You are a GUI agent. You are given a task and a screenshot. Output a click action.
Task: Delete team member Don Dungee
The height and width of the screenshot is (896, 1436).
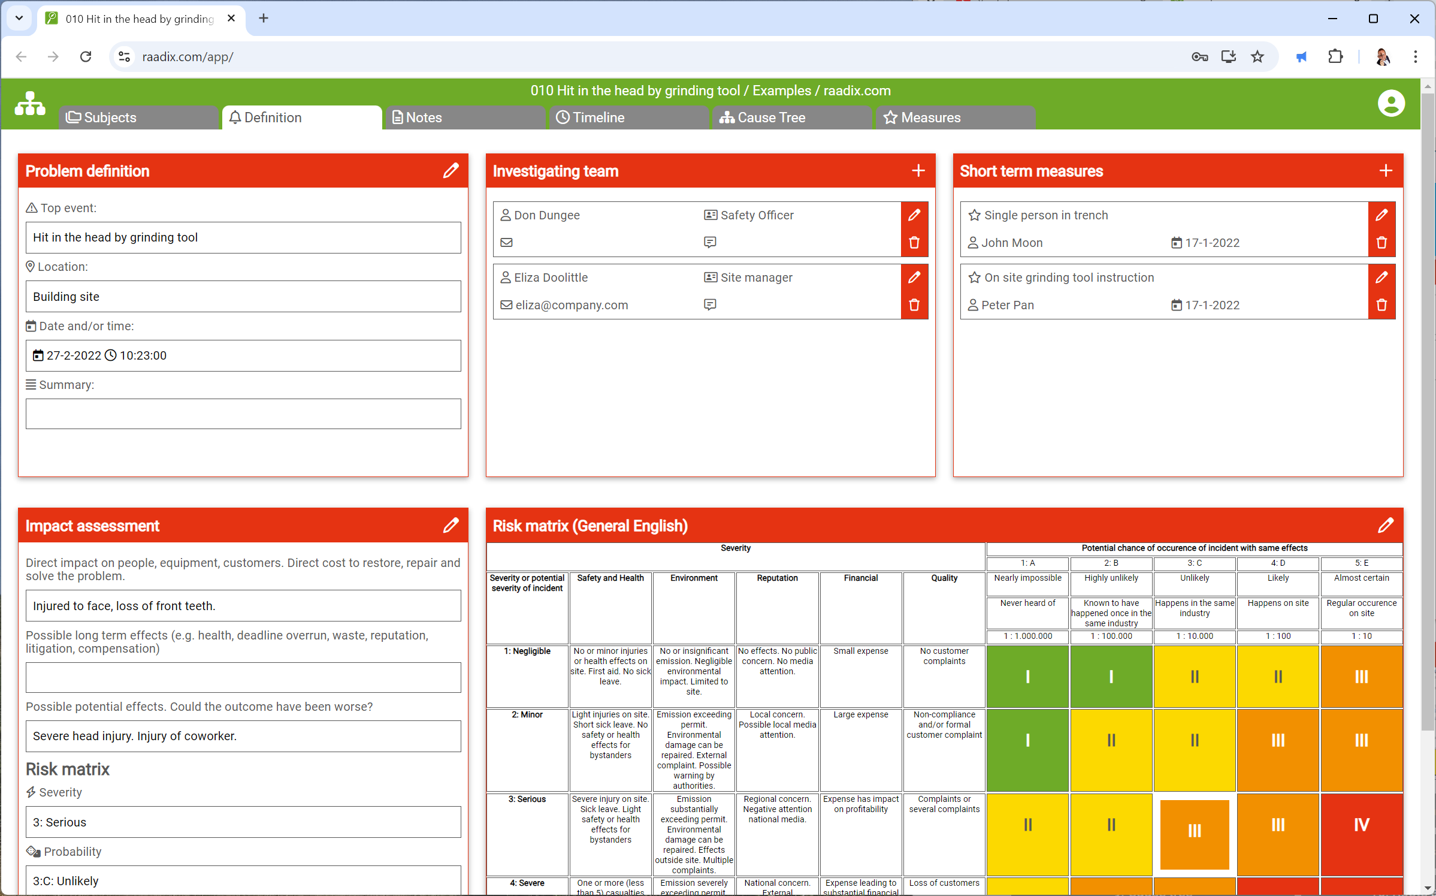point(914,243)
